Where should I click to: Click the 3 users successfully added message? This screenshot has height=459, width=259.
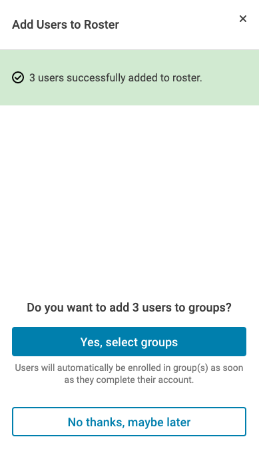tap(116, 78)
